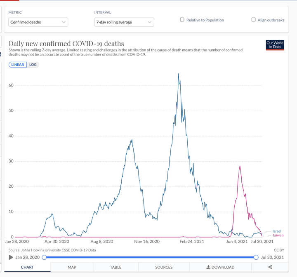The image size is (297, 277).
Task: Enable the Relative to Population checkbox
Action: pos(182,20)
